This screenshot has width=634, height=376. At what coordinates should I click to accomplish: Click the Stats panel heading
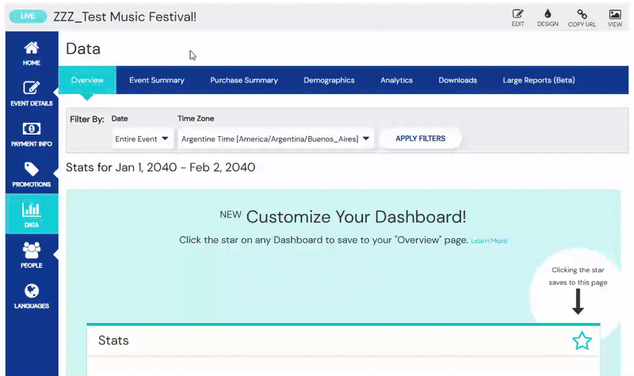click(x=113, y=340)
